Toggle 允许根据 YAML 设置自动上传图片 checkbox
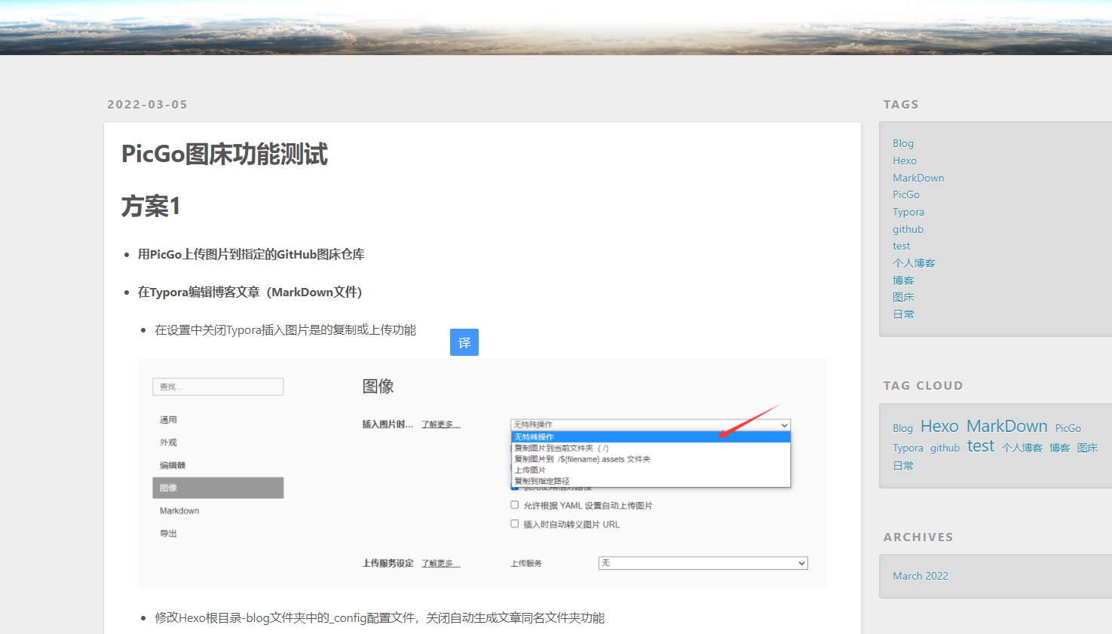The height and width of the screenshot is (634, 1112). click(x=515, y=505)
